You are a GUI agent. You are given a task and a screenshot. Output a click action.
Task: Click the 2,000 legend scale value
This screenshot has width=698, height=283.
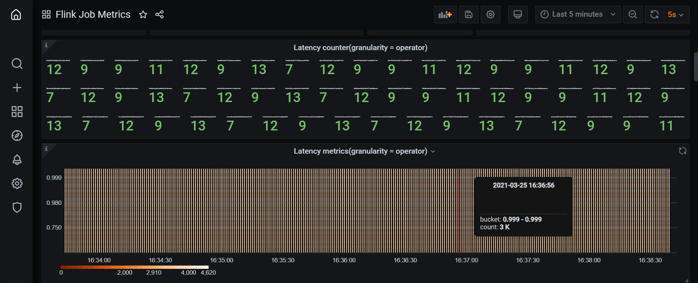click(125, 272)
